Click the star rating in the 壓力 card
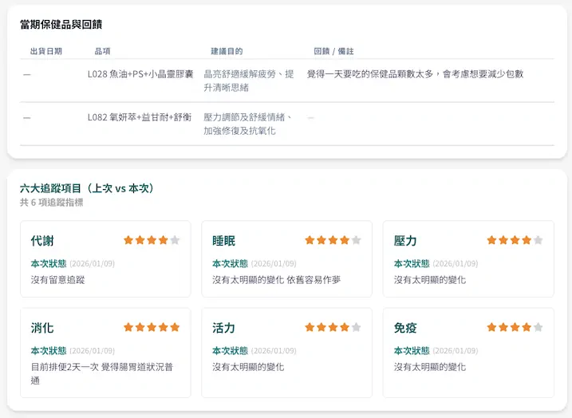 515,240
